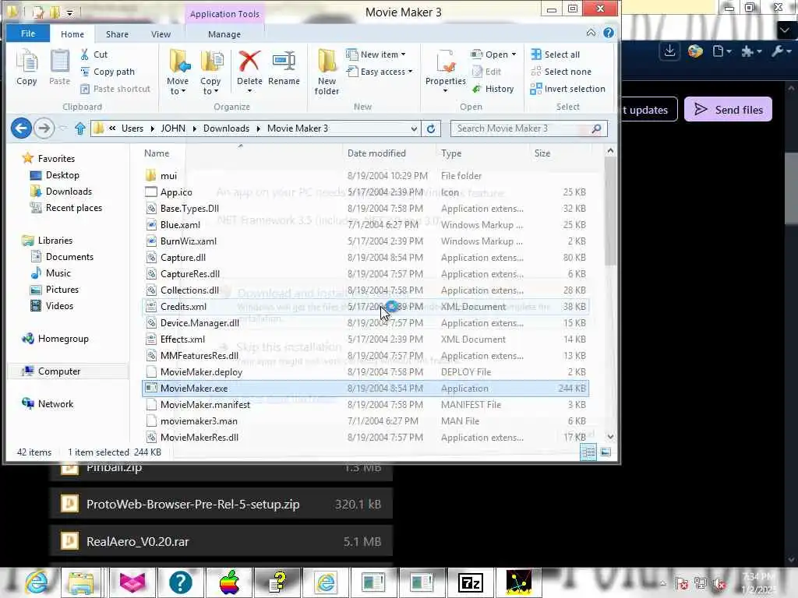Viewport: 798px width, 598px height.
Task: Select the MovieMaker.exe file
Action: coord(365,388)
